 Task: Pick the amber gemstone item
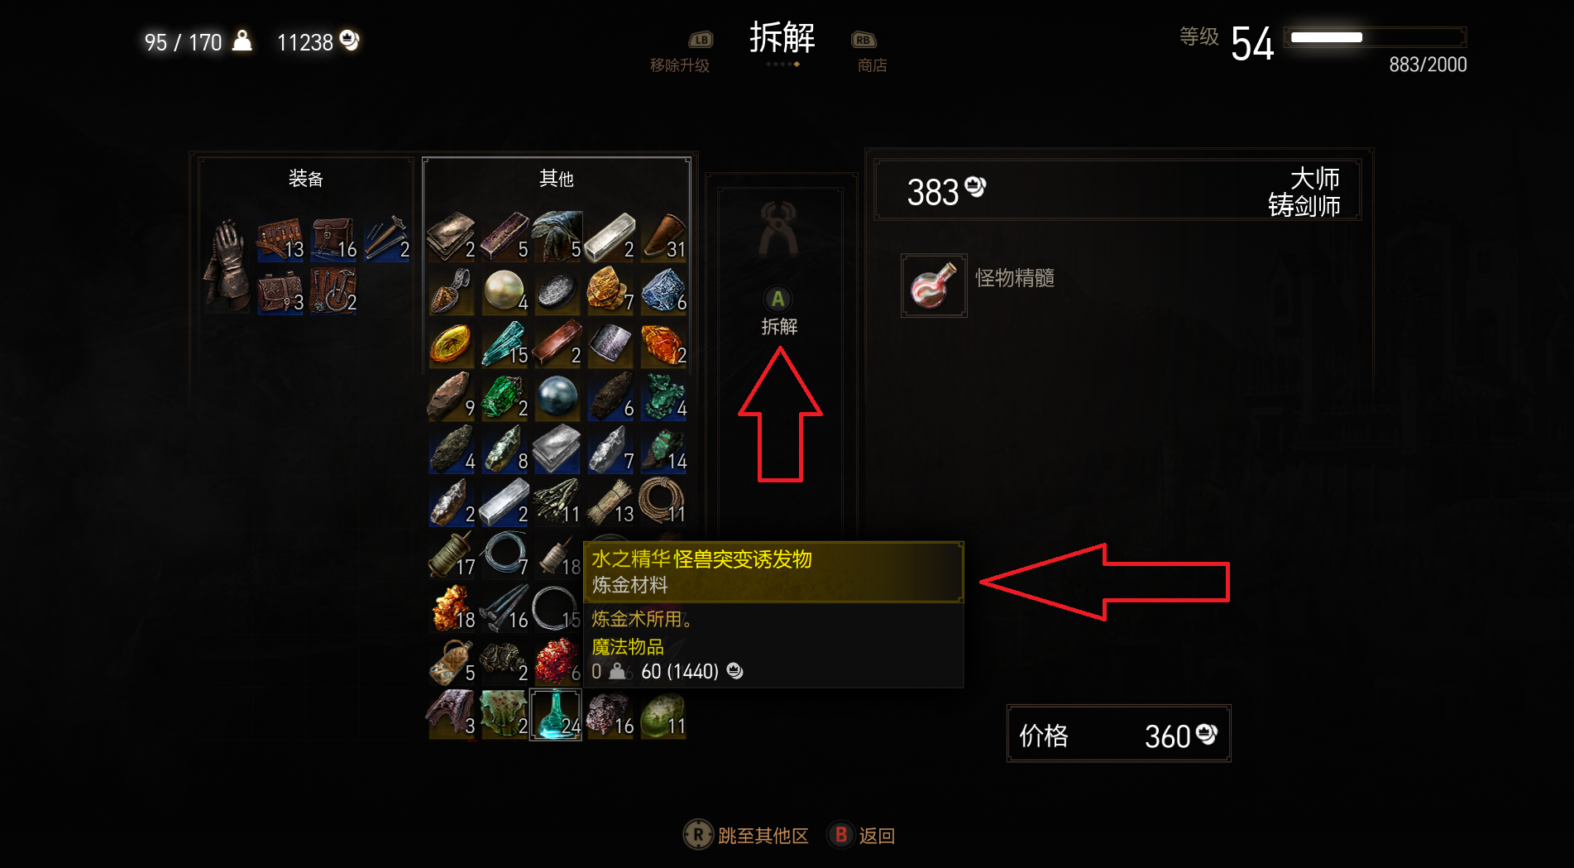click(451, 343)
